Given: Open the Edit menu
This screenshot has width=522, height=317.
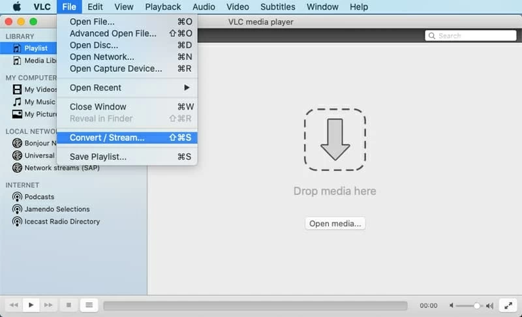Looking at the screenshot, I should 95,7.
